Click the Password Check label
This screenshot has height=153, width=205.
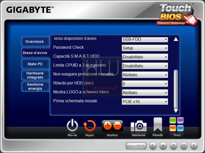click(68, 47)
